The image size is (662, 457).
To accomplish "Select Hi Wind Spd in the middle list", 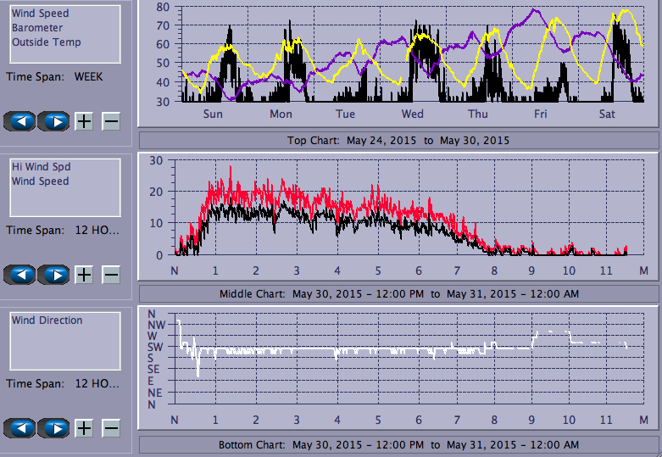I will (41, 167).
